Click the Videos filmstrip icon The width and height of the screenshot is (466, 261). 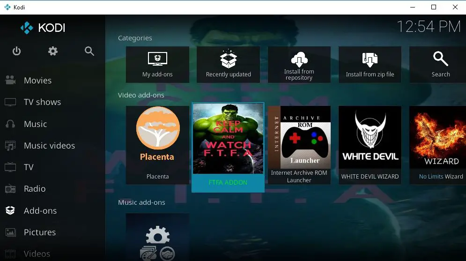tap(10, 254)
